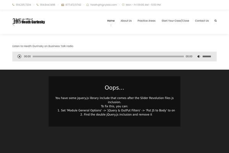This screenshot has width=229, height=153.
Task: Play the Business Talk radio audio
Action: 19,56
